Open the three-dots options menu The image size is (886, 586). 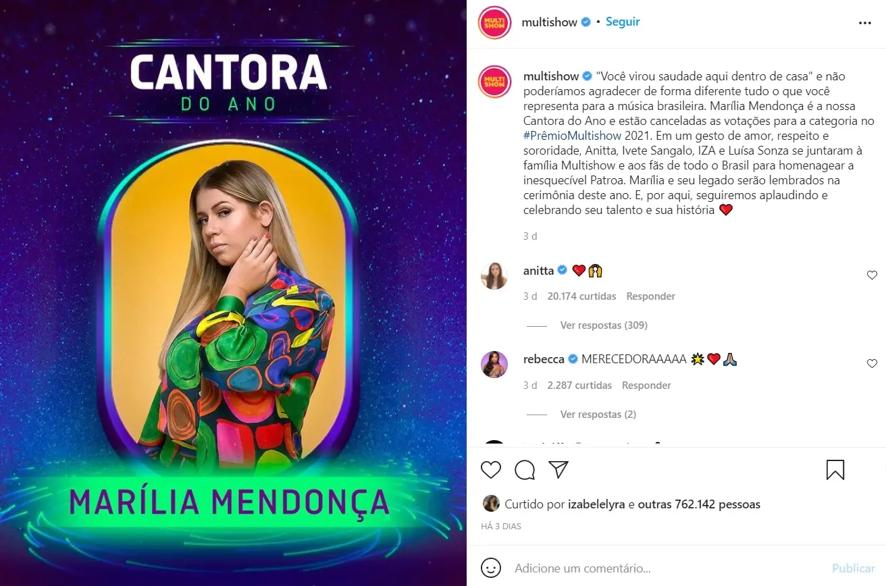865,23
